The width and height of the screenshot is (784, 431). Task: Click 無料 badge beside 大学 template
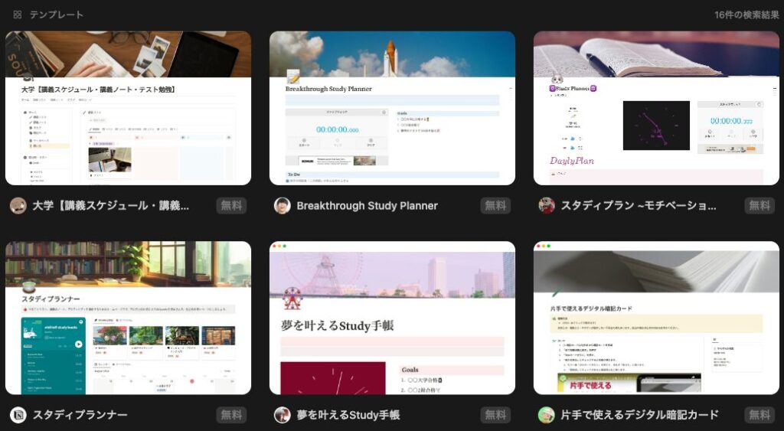coord(231,205)
